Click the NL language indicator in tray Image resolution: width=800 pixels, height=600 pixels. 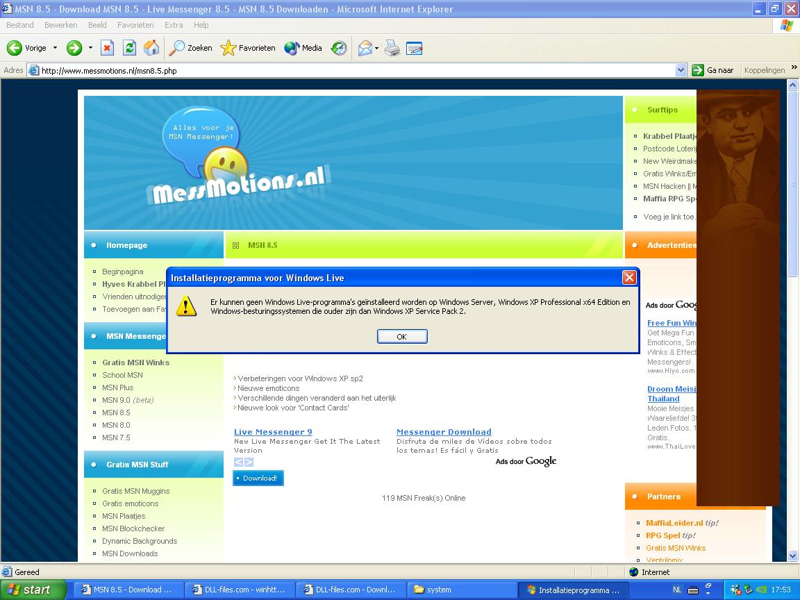pyautogui.click(x=677, y=590)
